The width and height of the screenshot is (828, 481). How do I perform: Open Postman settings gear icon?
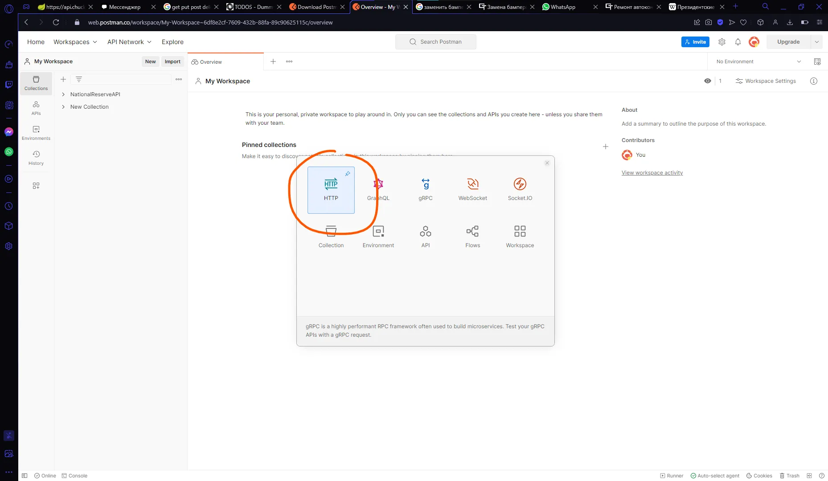click(722, 42)
